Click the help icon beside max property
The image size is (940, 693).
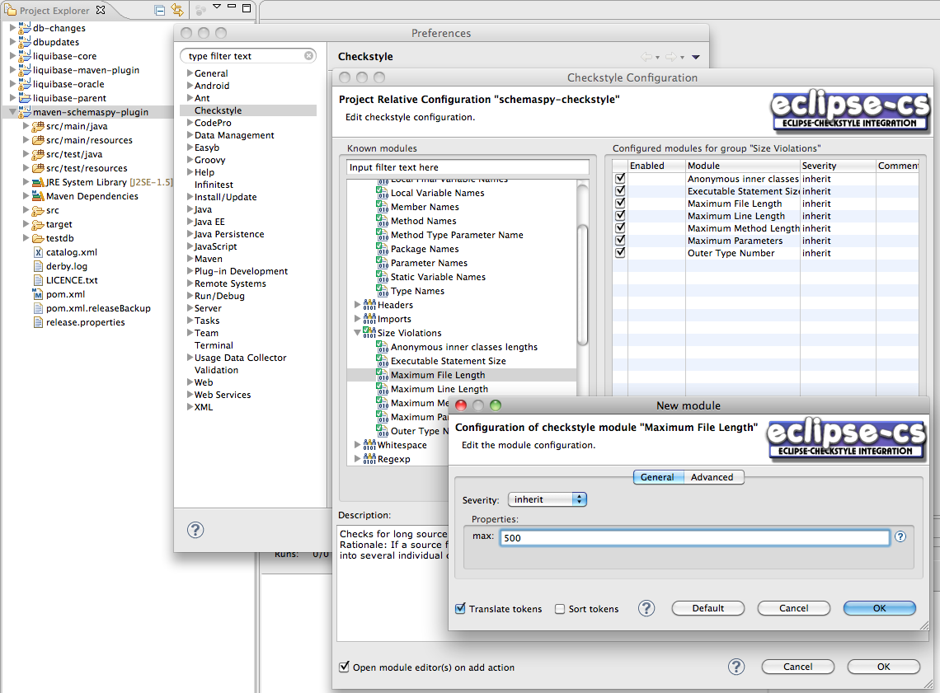[900, 536]
